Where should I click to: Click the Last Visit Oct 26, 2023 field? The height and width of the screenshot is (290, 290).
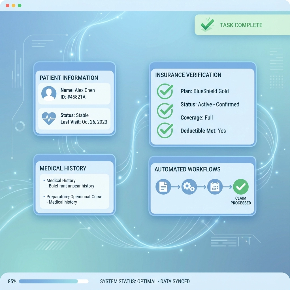coord(84,122)
